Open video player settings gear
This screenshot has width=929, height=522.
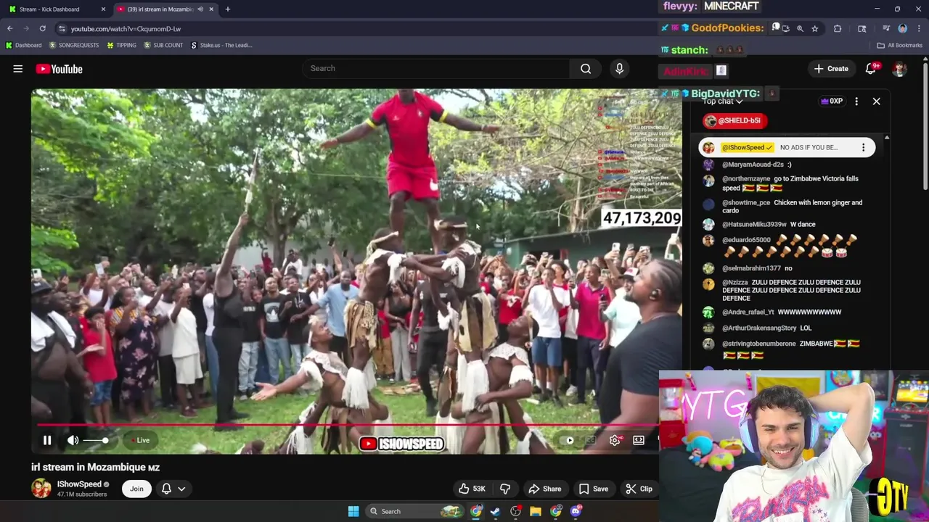(615, 440)
